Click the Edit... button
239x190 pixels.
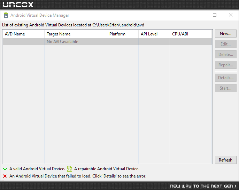coord(226,44)
